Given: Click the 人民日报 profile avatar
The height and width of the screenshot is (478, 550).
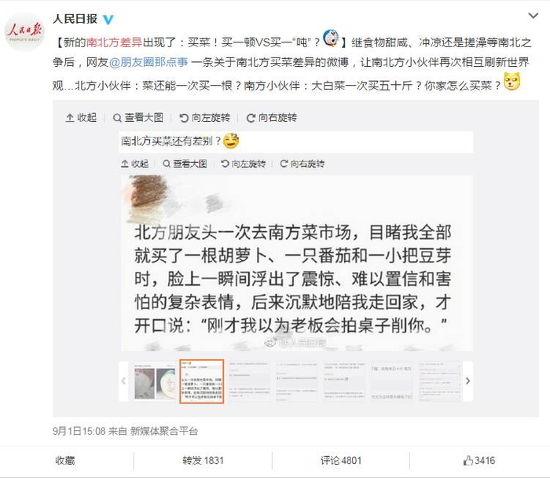Looking at the screenshot, I should click(24, 32).
